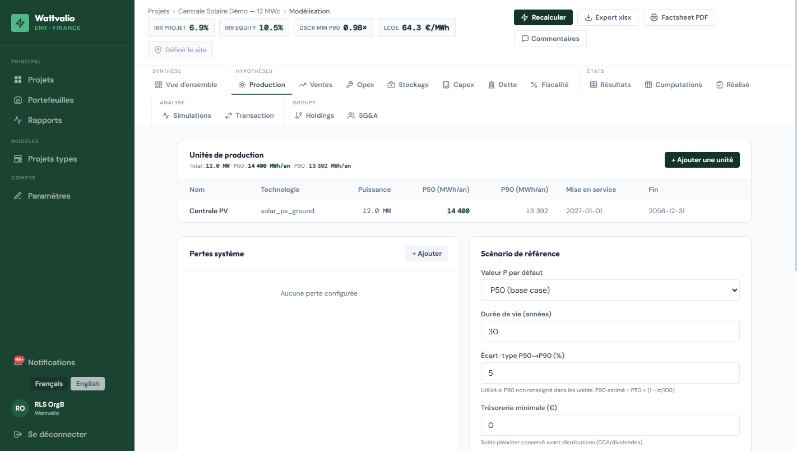Switch language to English
Screen dimensions: 797x451
pyautogui.click(x=87, y=384)
